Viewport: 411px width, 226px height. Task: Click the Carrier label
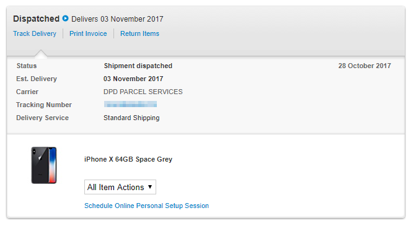[27, 92]
